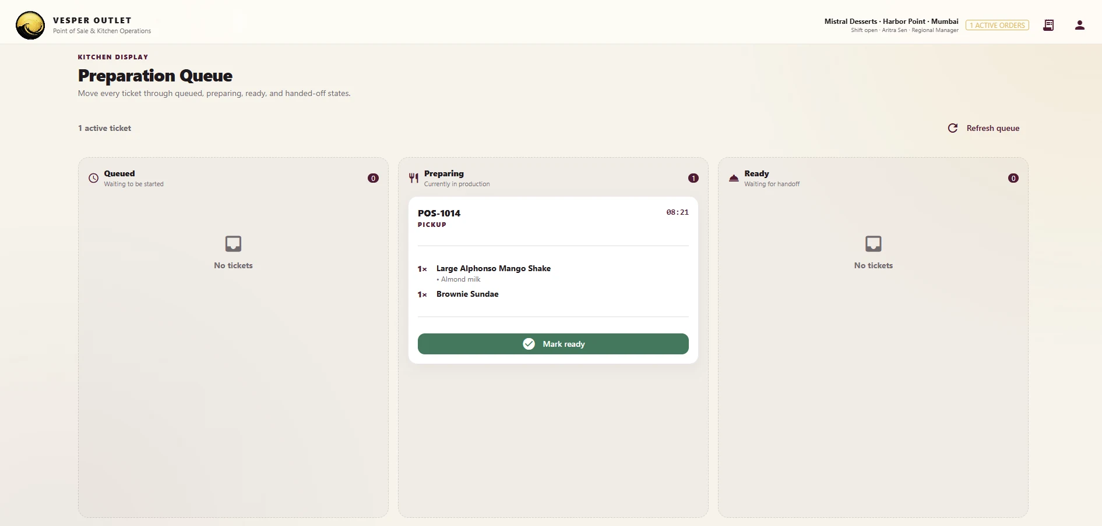Click the Queued count badge showing 0
Viewport: 1102px width, 526px height.
click(374, 178)
